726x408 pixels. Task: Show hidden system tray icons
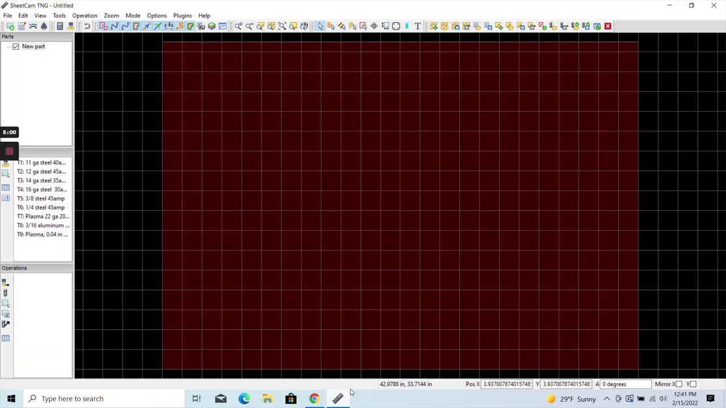(606, 399)
